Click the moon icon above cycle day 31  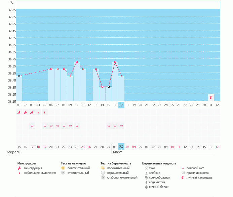[211, 98]
